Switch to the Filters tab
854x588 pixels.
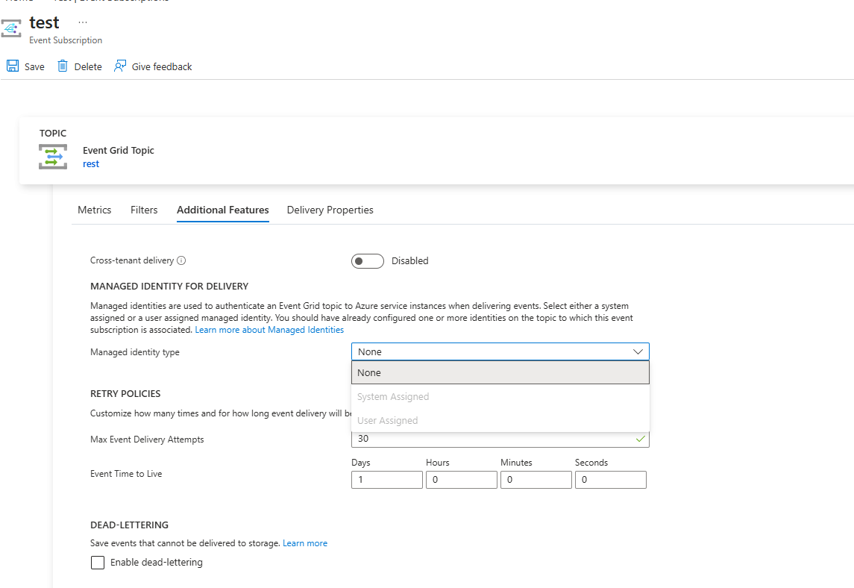(144, 210)
